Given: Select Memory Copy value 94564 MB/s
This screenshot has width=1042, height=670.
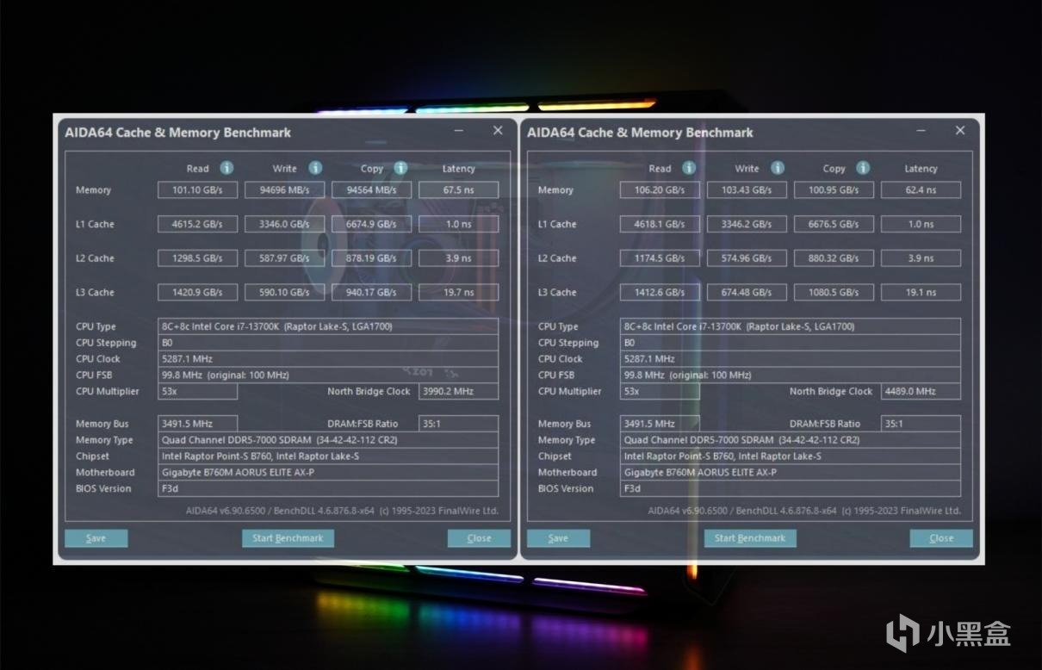Looking at the screenshot, I should pos(371,189).
